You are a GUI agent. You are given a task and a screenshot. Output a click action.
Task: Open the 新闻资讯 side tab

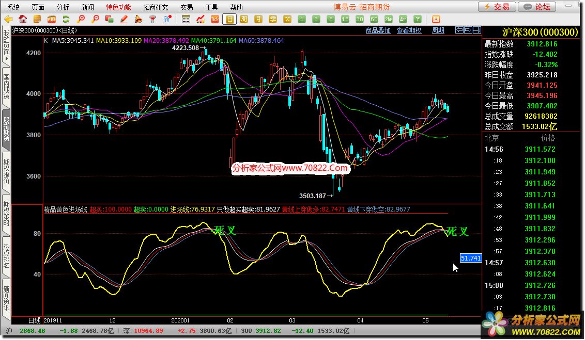click(6, 299)
